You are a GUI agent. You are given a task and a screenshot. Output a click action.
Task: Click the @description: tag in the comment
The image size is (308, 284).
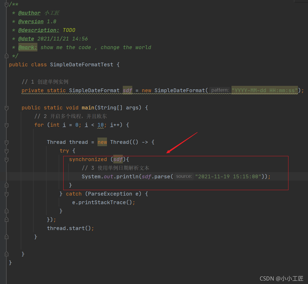[x=39, y=30]
